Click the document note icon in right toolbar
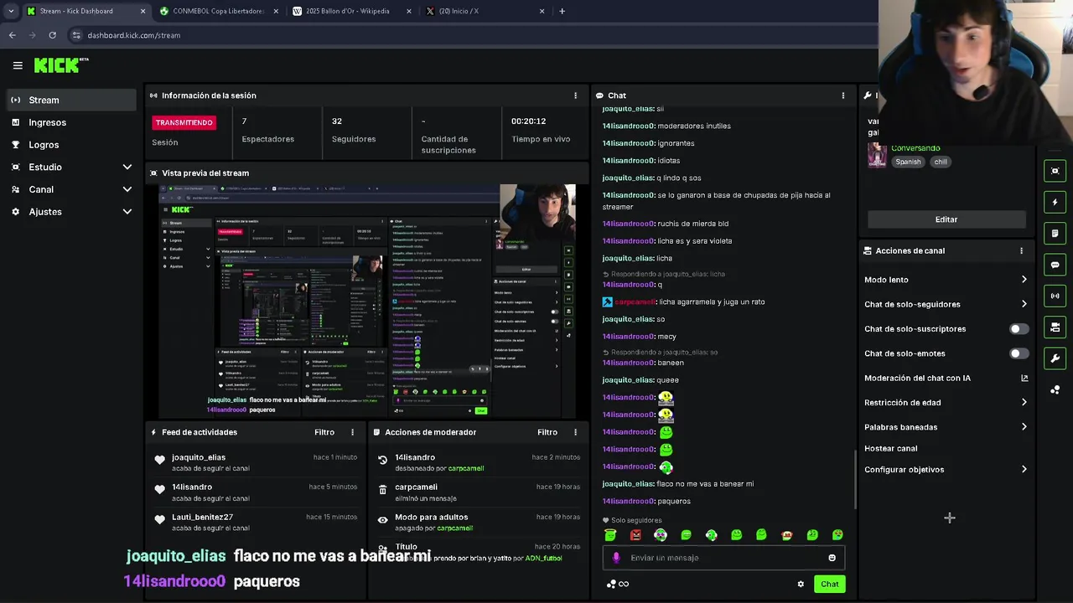The width and height of the screenshot is (1073, 603). pyautogui.click(x=1055, y=233)
